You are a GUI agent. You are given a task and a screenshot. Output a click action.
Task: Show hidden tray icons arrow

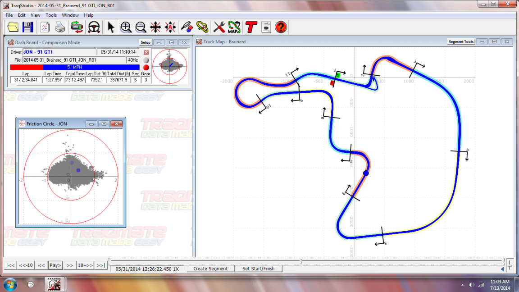pos(462,285)
